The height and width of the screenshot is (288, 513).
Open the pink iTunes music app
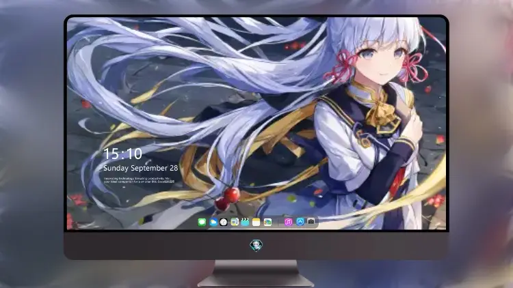288,222
